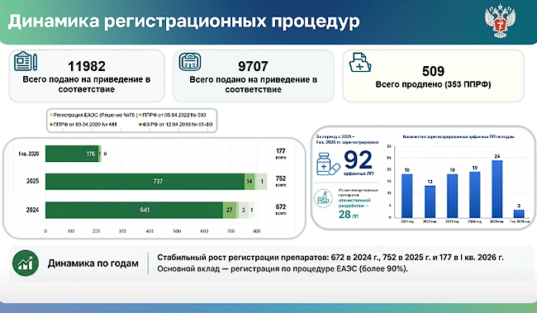This screenshot has height=313, width=537.
Task: Click the 400 tick on the horizontal axis
Action: pyautogui.click(x=150, y=231)
